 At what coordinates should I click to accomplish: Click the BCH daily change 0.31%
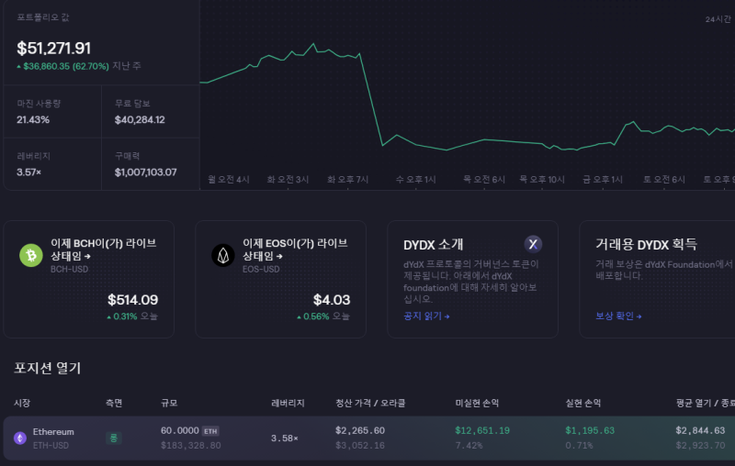(x=125, y=316)
